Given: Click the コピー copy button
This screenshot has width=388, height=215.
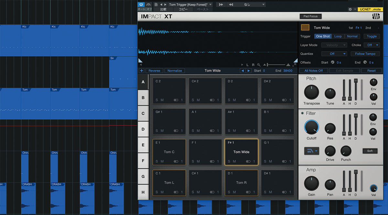Looking at the screenshot, I should [x=183, y=10].
